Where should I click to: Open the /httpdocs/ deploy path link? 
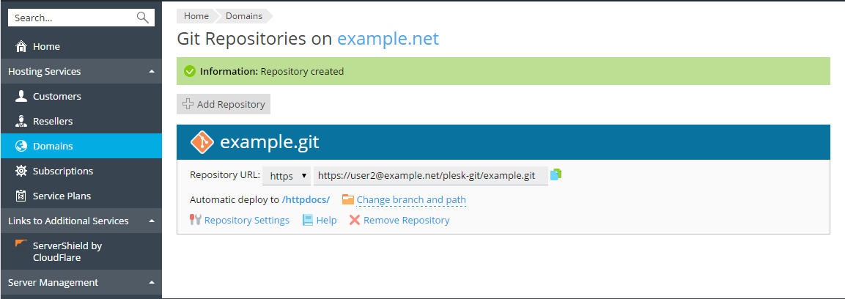pos(306,200)
